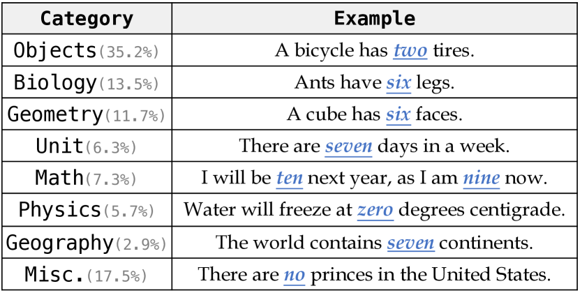Click the underlined word zero
Viewport: 580px width, 293px height.
pos(375,210)
